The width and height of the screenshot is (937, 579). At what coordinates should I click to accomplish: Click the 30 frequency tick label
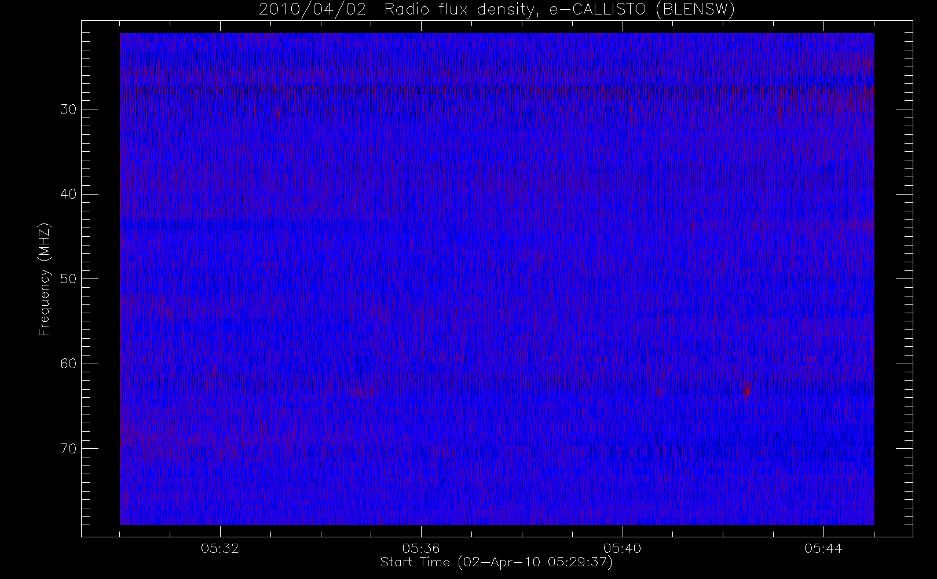[x=68, y=109]
